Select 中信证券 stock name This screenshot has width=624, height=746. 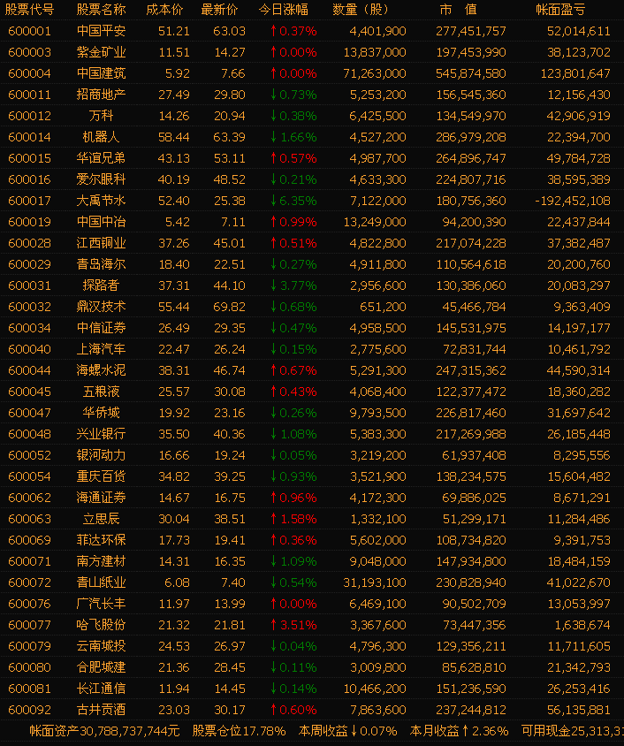pyautogui.click(x=102, y=328)
